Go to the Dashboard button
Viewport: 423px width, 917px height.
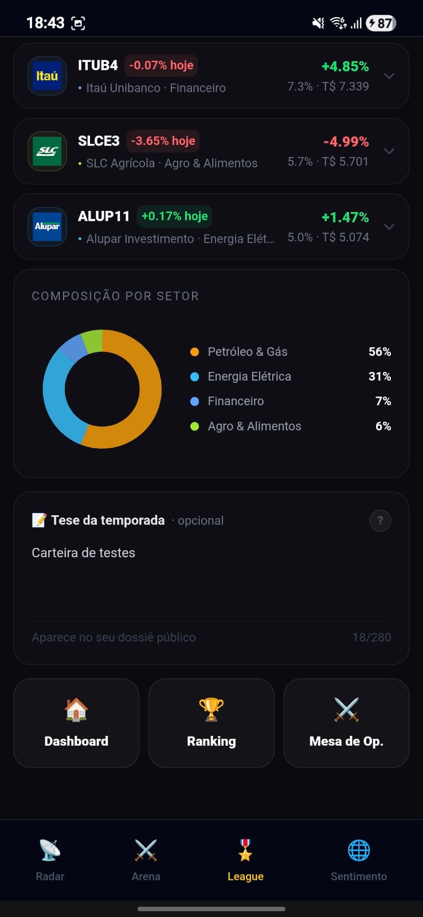[x=76, y=723]
